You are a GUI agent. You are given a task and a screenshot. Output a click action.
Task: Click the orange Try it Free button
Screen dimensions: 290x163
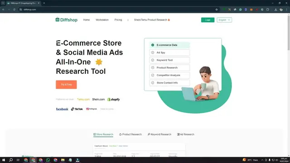[x=66, y=85]
